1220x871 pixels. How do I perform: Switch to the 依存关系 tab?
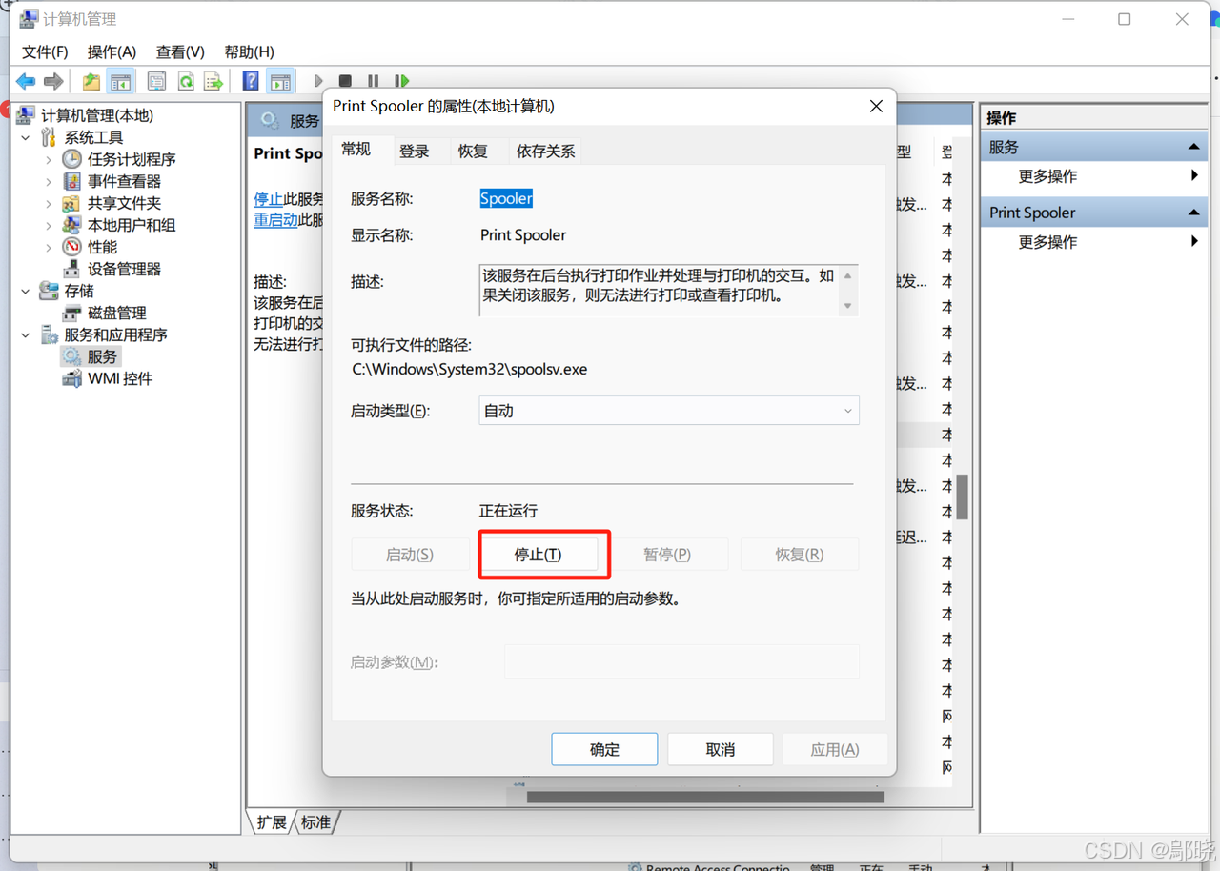[545, 151]
